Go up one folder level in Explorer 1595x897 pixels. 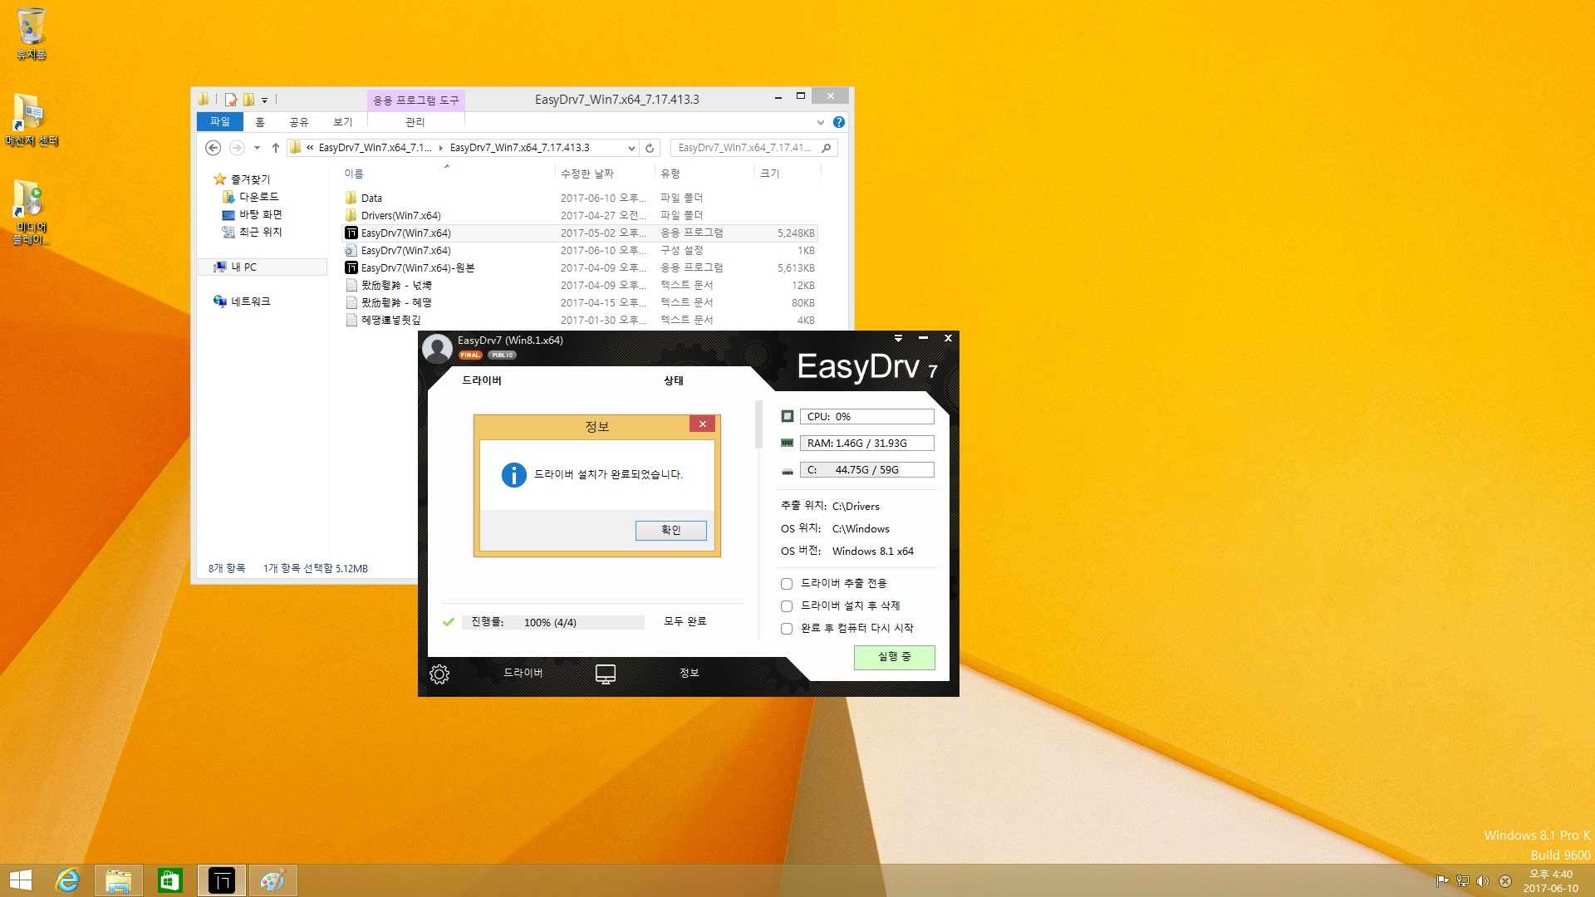tap(276, 148)
